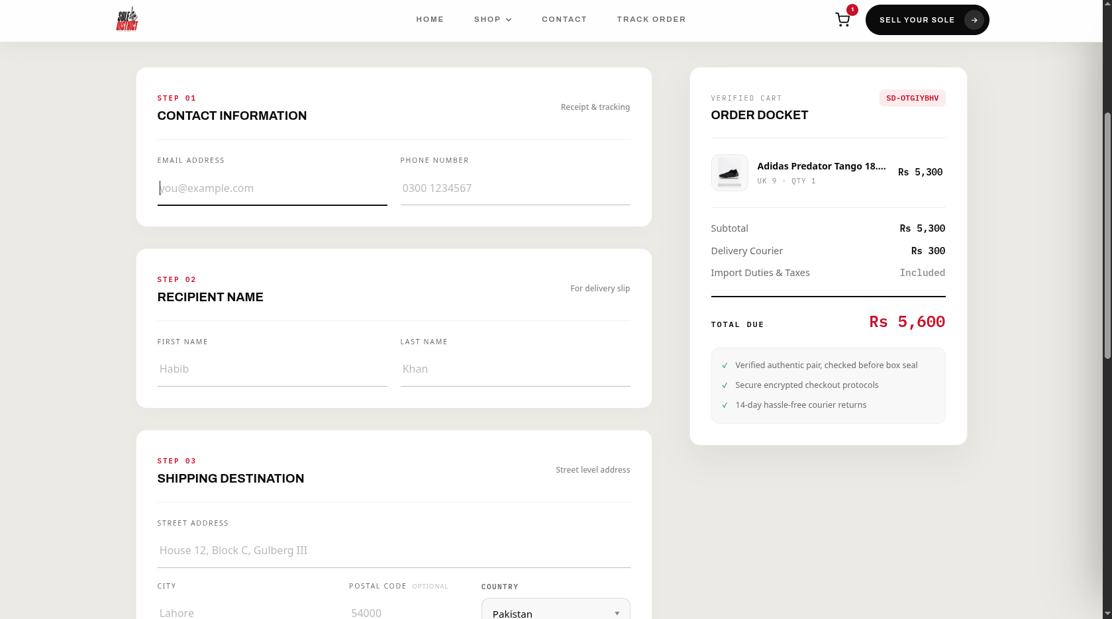Click the scrollbar down arrow
Image resolution: width=1112 pixels, height=619 pixels.
[x=1107, y=614]
